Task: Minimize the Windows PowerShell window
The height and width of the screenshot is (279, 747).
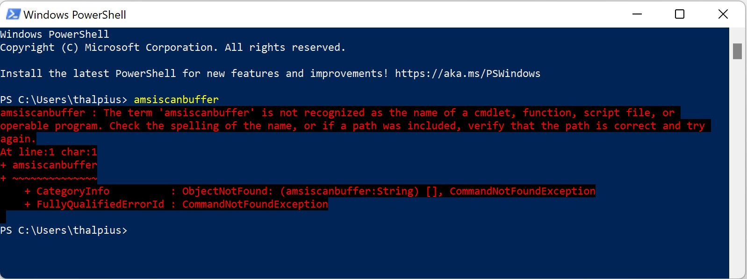Action: coord(637,14)
